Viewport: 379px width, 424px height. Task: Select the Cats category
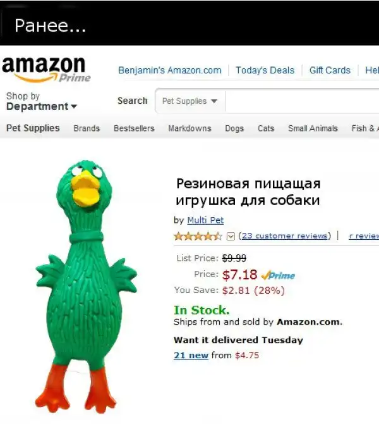266,128
